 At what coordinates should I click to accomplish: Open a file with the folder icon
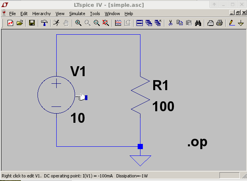[20, 23]
